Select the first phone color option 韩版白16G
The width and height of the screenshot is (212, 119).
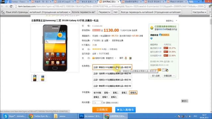[112, 67]
